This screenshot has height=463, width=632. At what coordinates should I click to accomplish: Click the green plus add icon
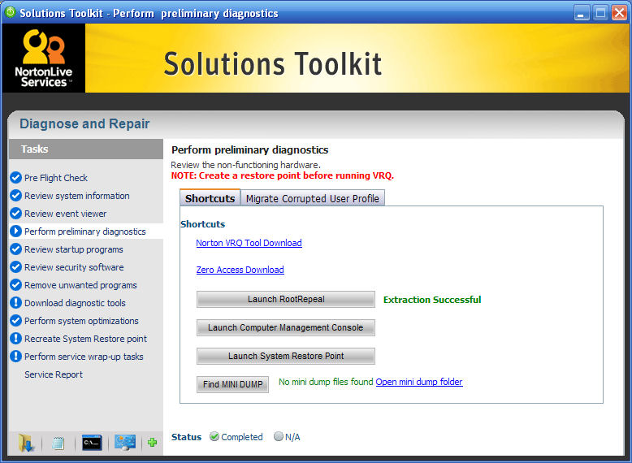coord(153,443)
